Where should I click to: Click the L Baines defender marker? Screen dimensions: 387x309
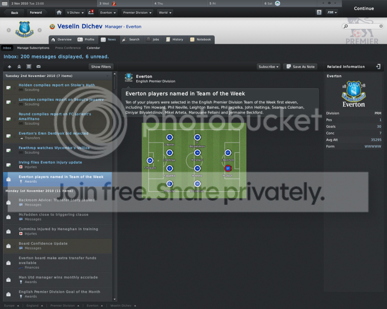pyautogui.click(x=170, y=137)
